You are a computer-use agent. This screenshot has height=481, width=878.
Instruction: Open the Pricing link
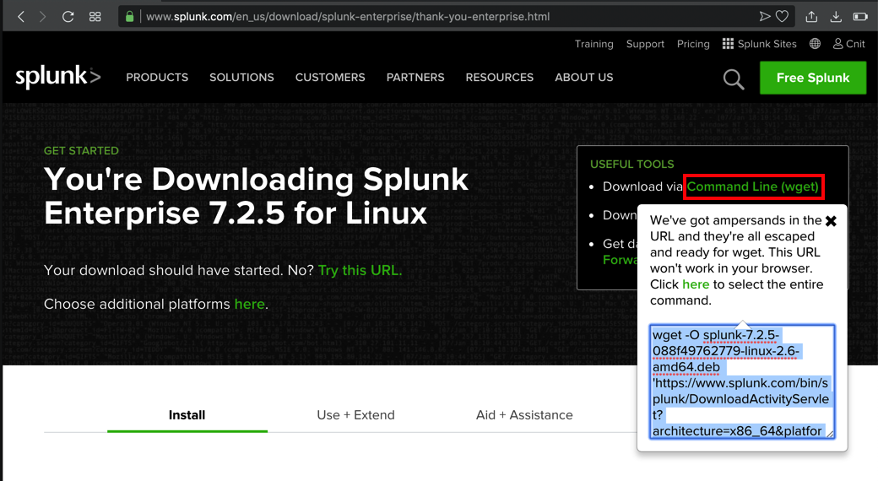[693, 44]
